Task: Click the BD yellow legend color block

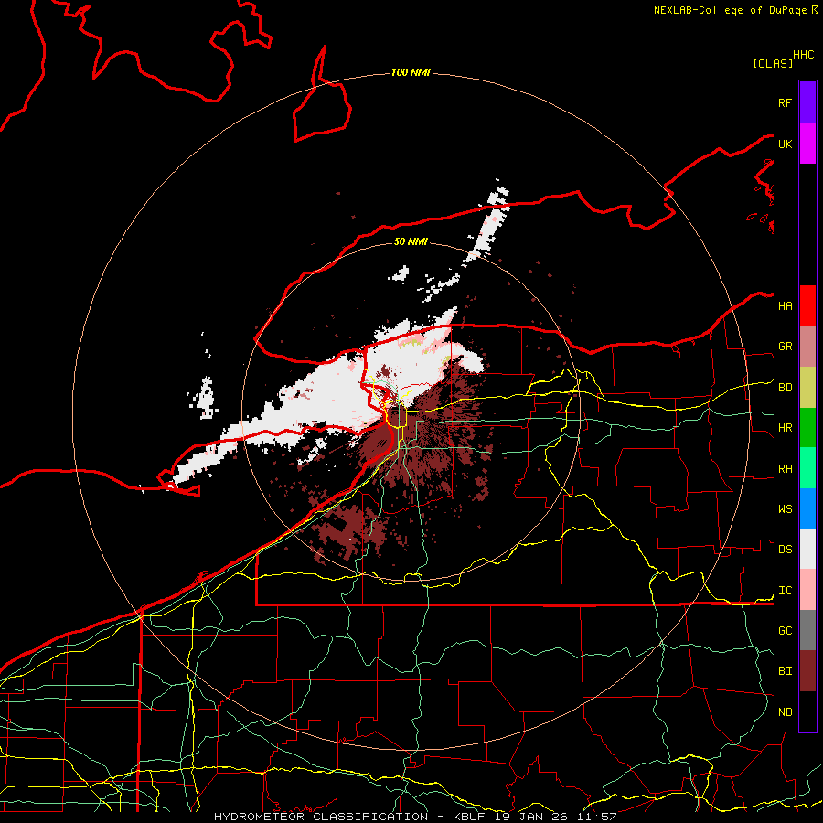Action: (x=807, y=387)
